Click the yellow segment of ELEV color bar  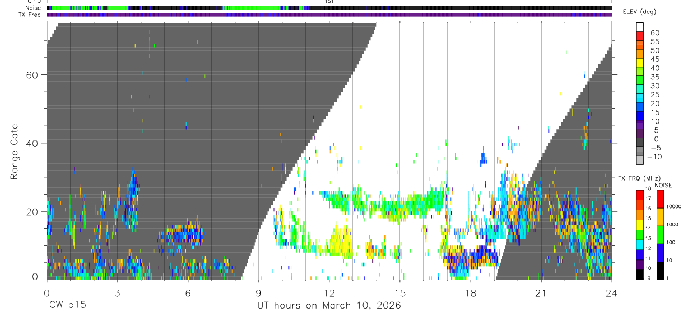(639, 63)
